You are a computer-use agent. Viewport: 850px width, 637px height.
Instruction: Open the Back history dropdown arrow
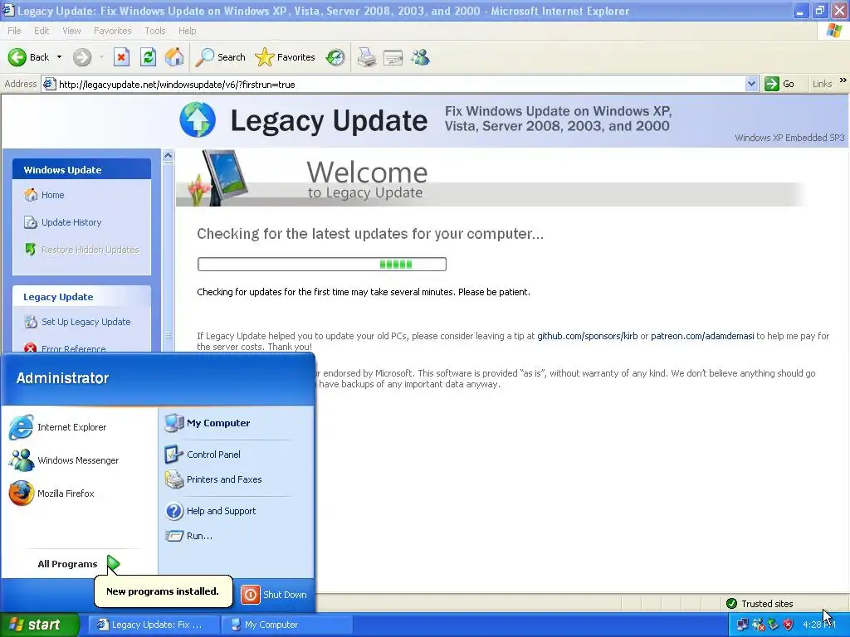click(59, 57)
